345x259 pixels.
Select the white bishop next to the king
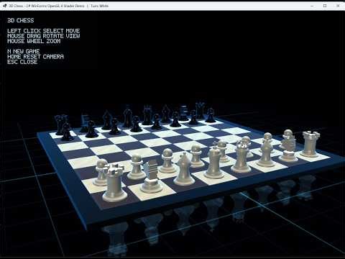(184, 170)
